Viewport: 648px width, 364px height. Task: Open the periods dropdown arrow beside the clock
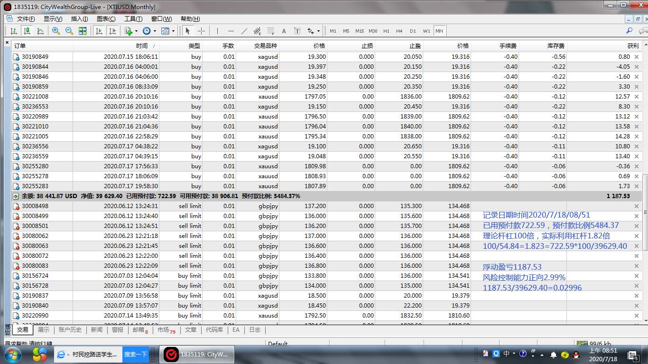[x=155, y=31]
